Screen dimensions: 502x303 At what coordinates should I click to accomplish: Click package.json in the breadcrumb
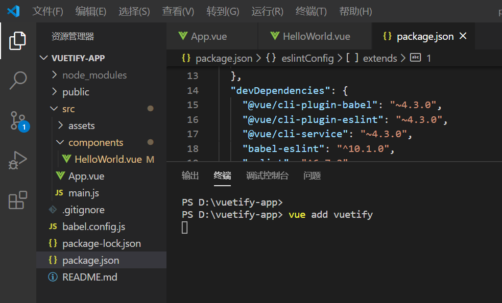[224, 58]
